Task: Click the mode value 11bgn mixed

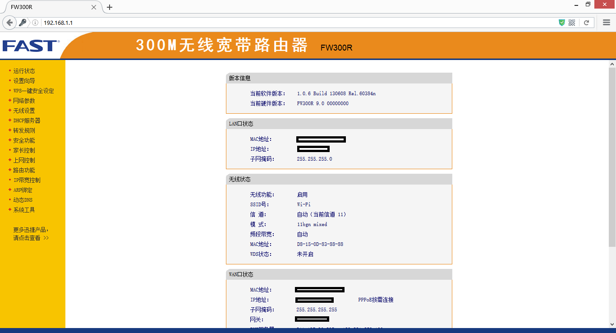Action: (x=312, y=224)
